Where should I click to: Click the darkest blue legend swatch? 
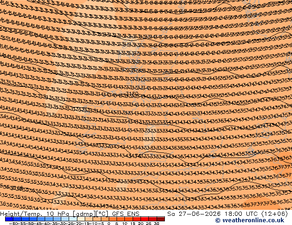[x=9, y=219]
